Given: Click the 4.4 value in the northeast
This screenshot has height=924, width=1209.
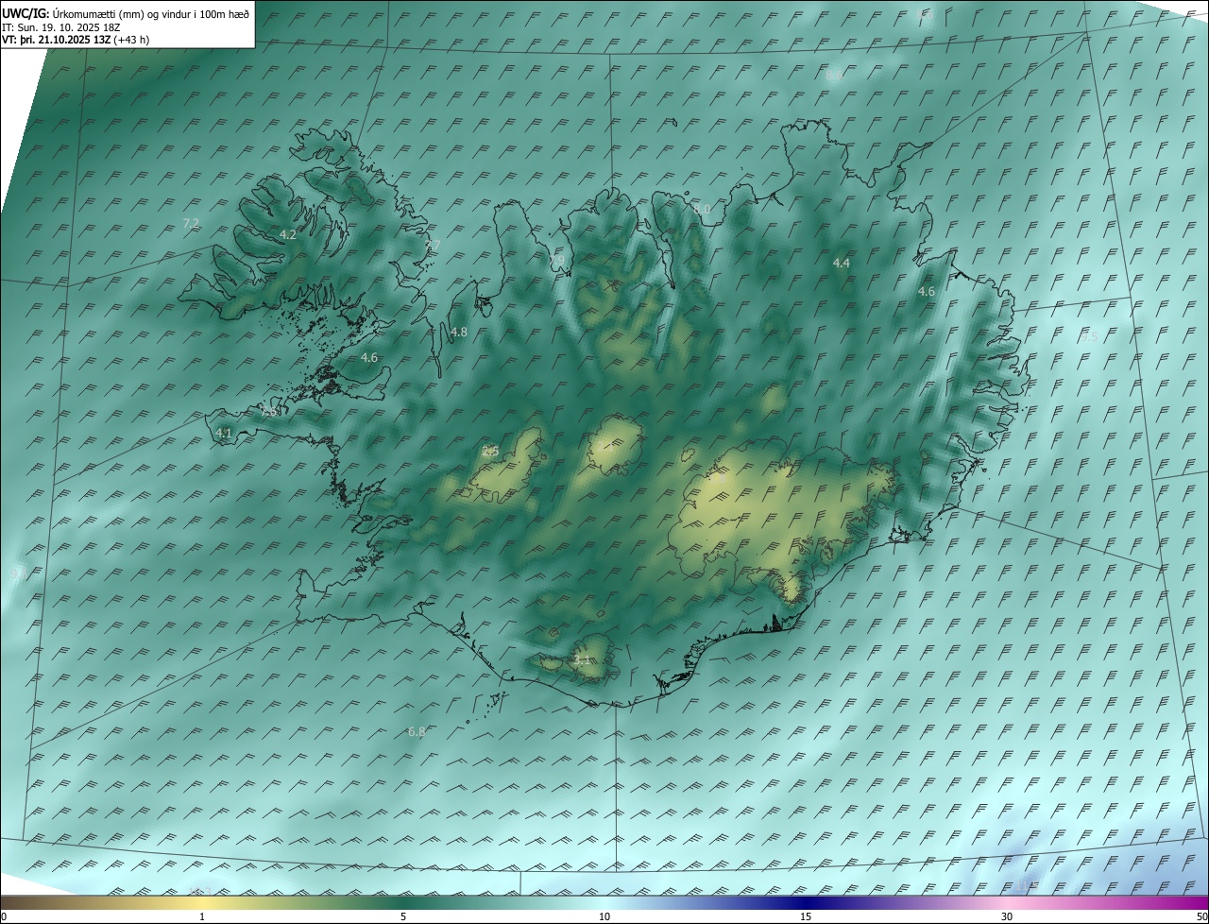Looking at the screenshot, I should (842, 264).
